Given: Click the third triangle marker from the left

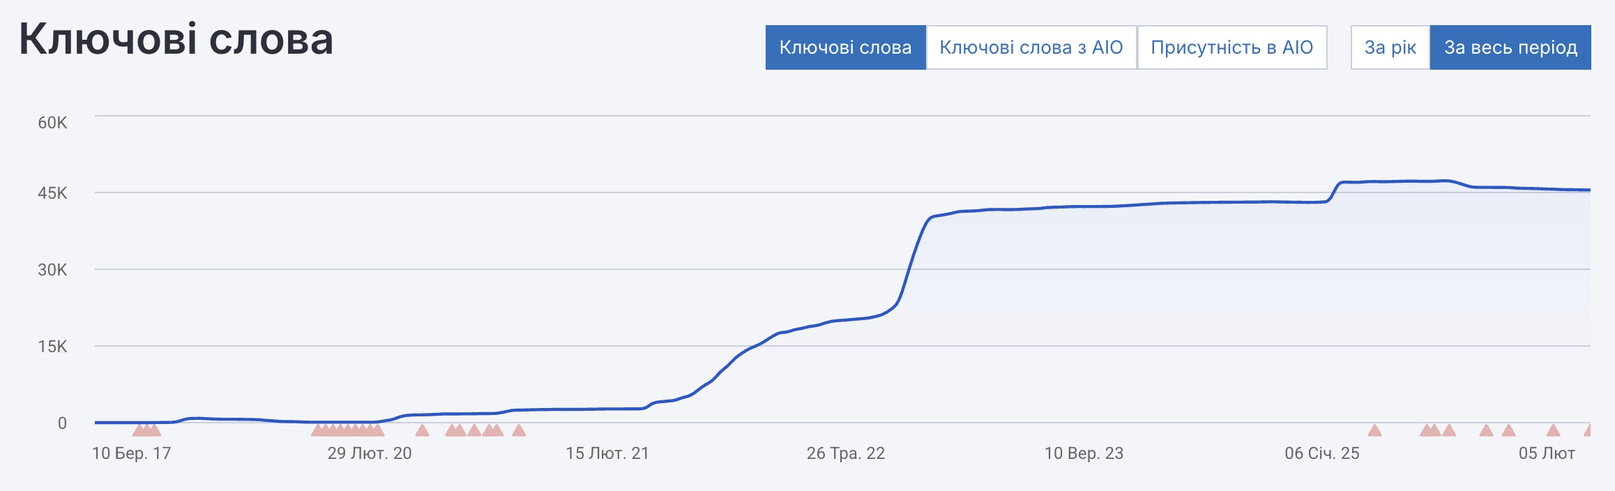Looking at the screenshot, I should (x=155, y=430).
